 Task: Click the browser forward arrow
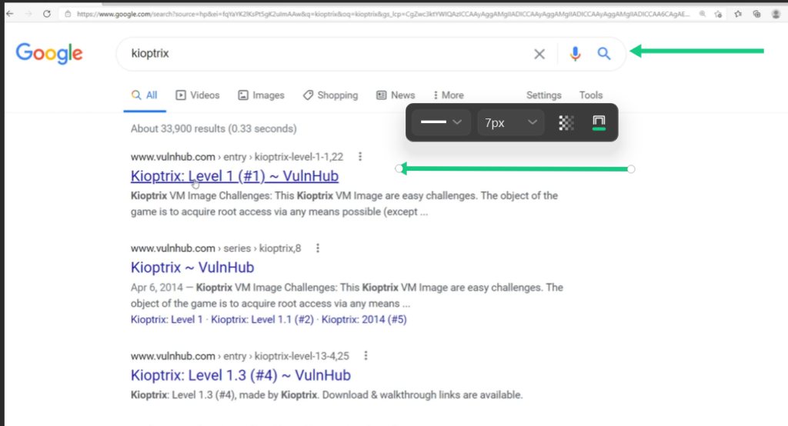pos(28,14)
